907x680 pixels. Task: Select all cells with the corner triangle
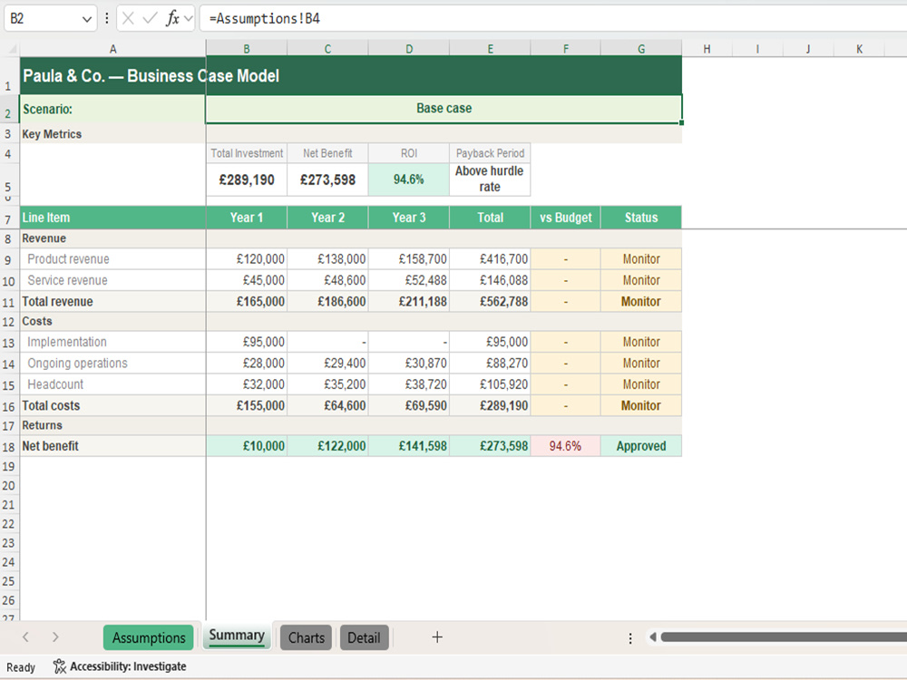[x=12, y=49]
